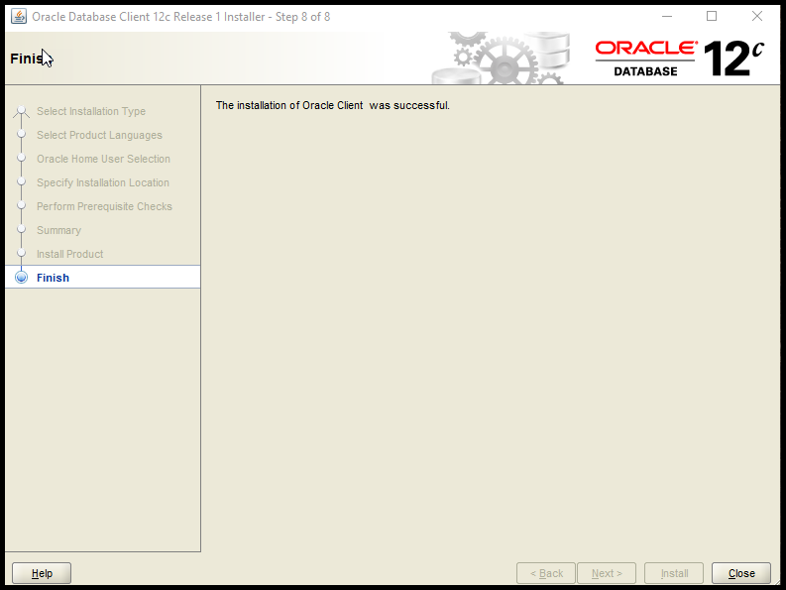
Task: Select Oracle Home User Selection step
Action: pos(103,159)
